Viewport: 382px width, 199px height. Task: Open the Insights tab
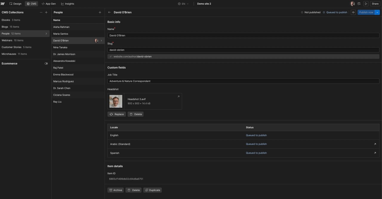click(x=68, y=4)
